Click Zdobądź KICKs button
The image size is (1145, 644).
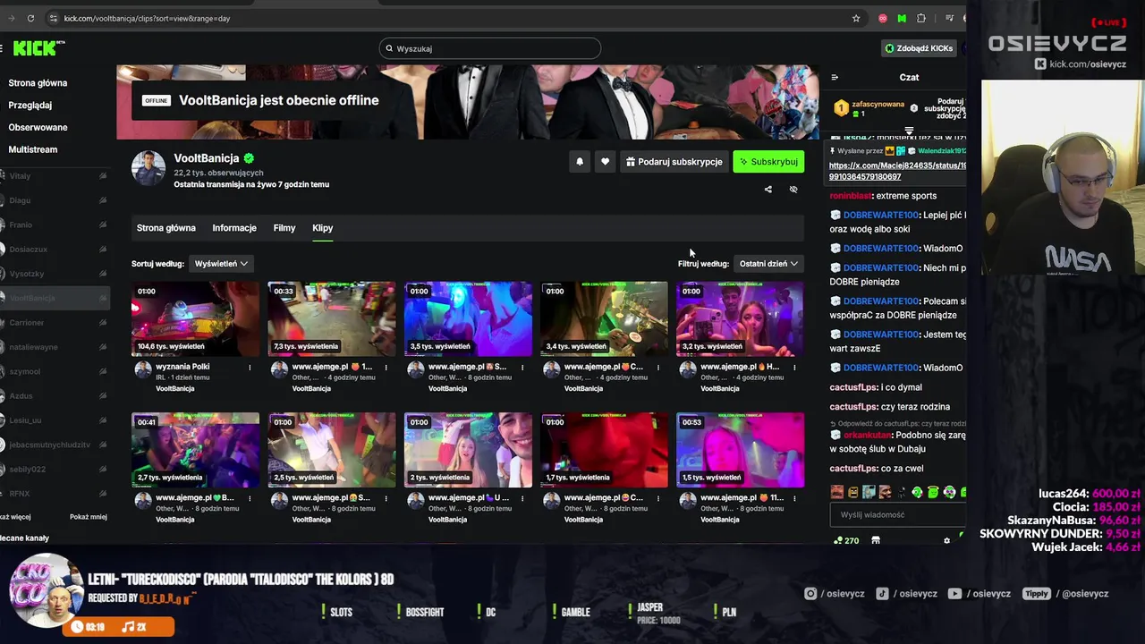click(x=919, y=48)
